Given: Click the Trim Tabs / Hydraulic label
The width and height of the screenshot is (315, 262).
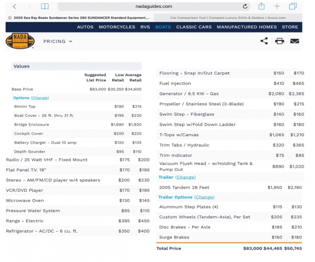Looking at the screenshot, I should pos(184,145).
